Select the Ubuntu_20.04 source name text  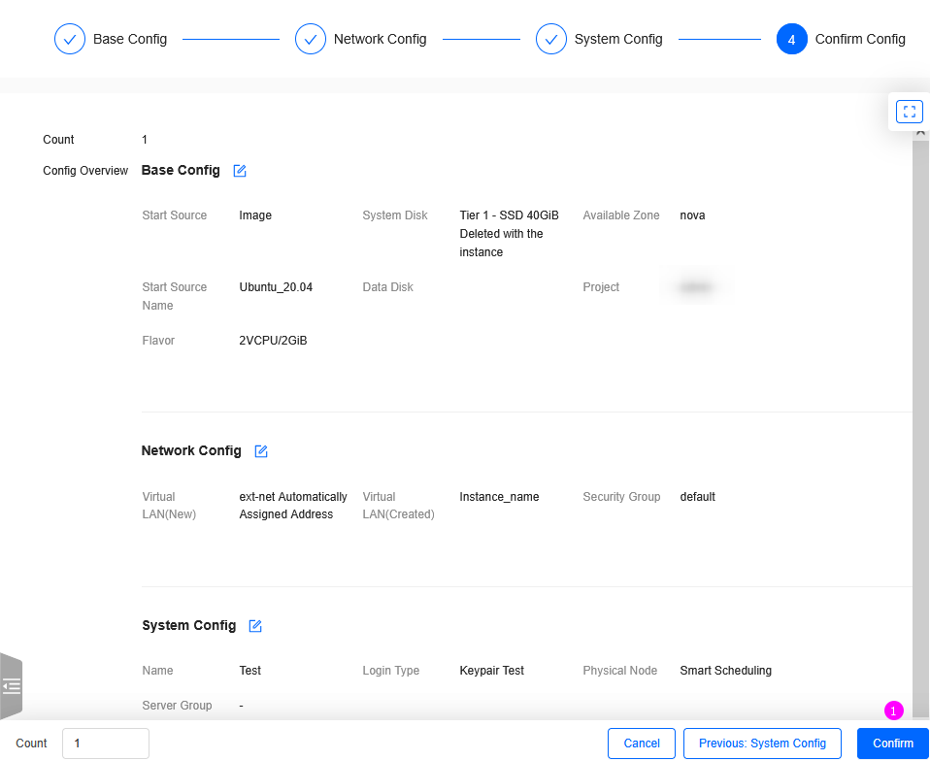(276, 287)
